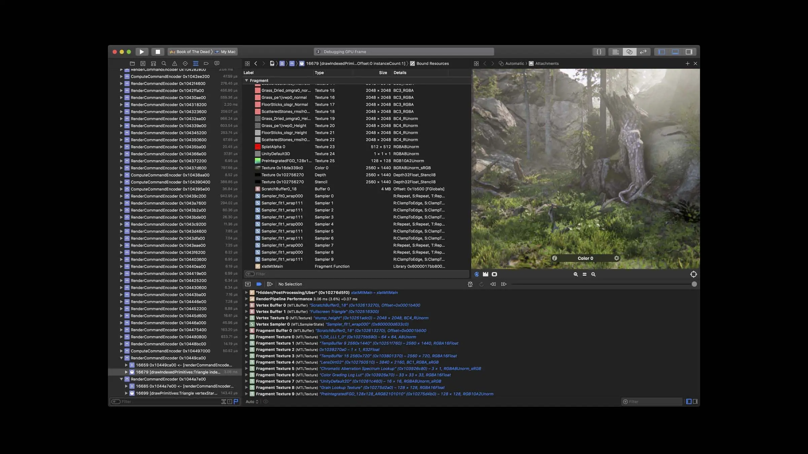This screenshot has height=454, width=808.
Task: Toggle the assistant editor mode
Action: coord(629,52)
